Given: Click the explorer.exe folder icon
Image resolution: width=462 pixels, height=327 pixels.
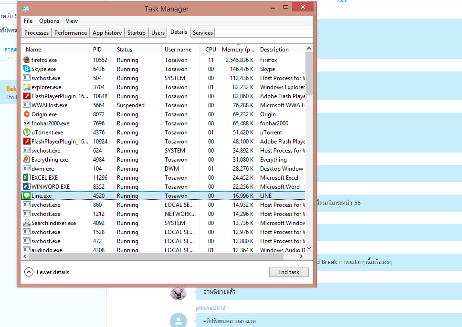Looking at the screenshot, I should pyautogui.click(x=27, y=87).
